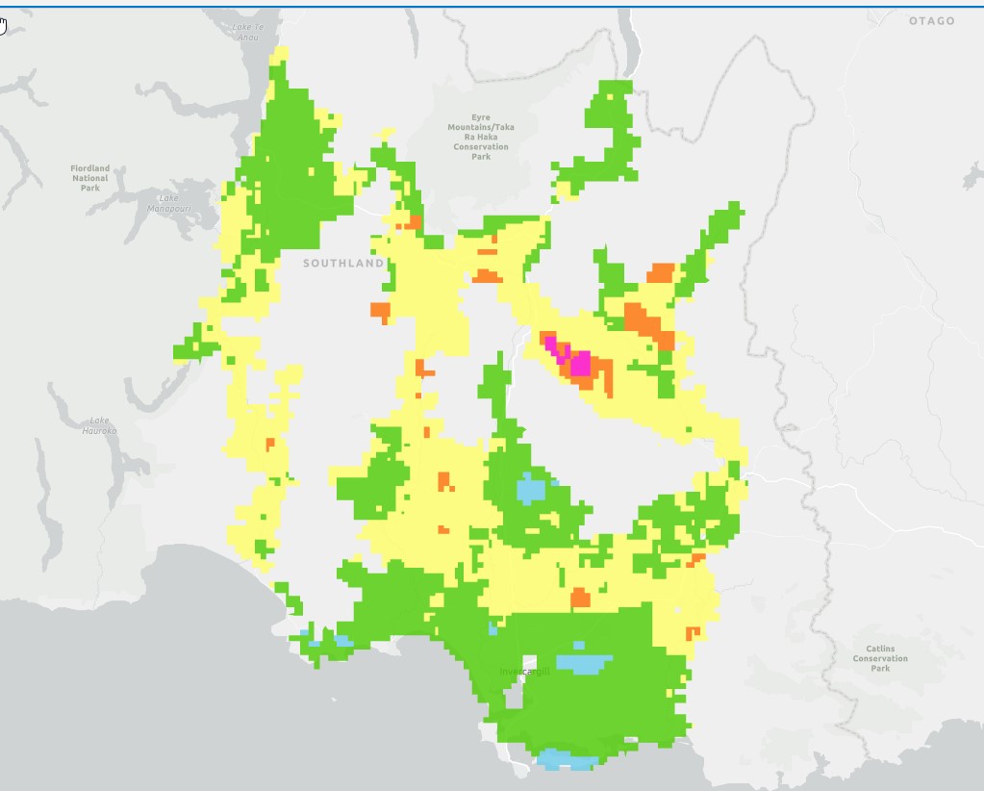The image size is (984, 791).
Task: Click the Lake Hauroko label
Action: pyautogui.click(x=101, y=425)
